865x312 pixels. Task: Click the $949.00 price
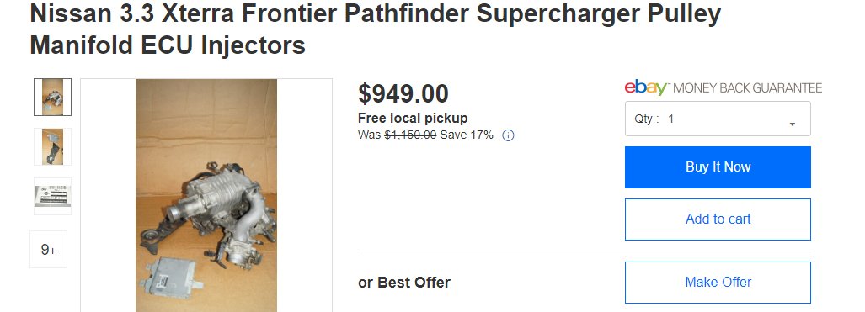coord(403,93)
